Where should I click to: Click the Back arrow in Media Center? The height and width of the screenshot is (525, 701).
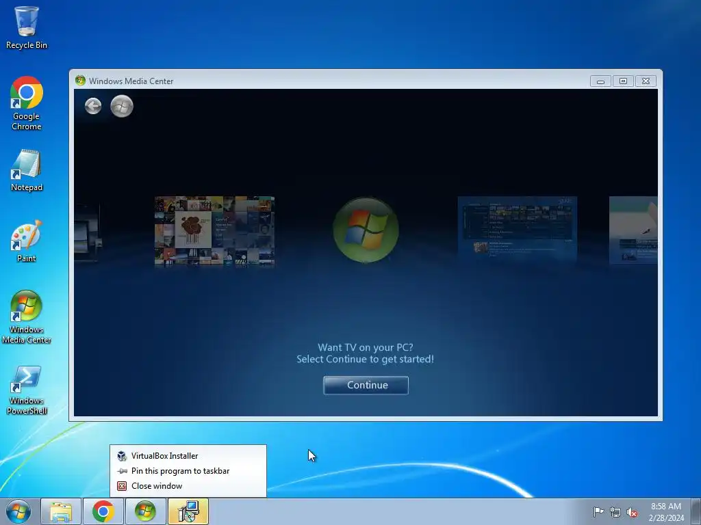tap(93, 106)
